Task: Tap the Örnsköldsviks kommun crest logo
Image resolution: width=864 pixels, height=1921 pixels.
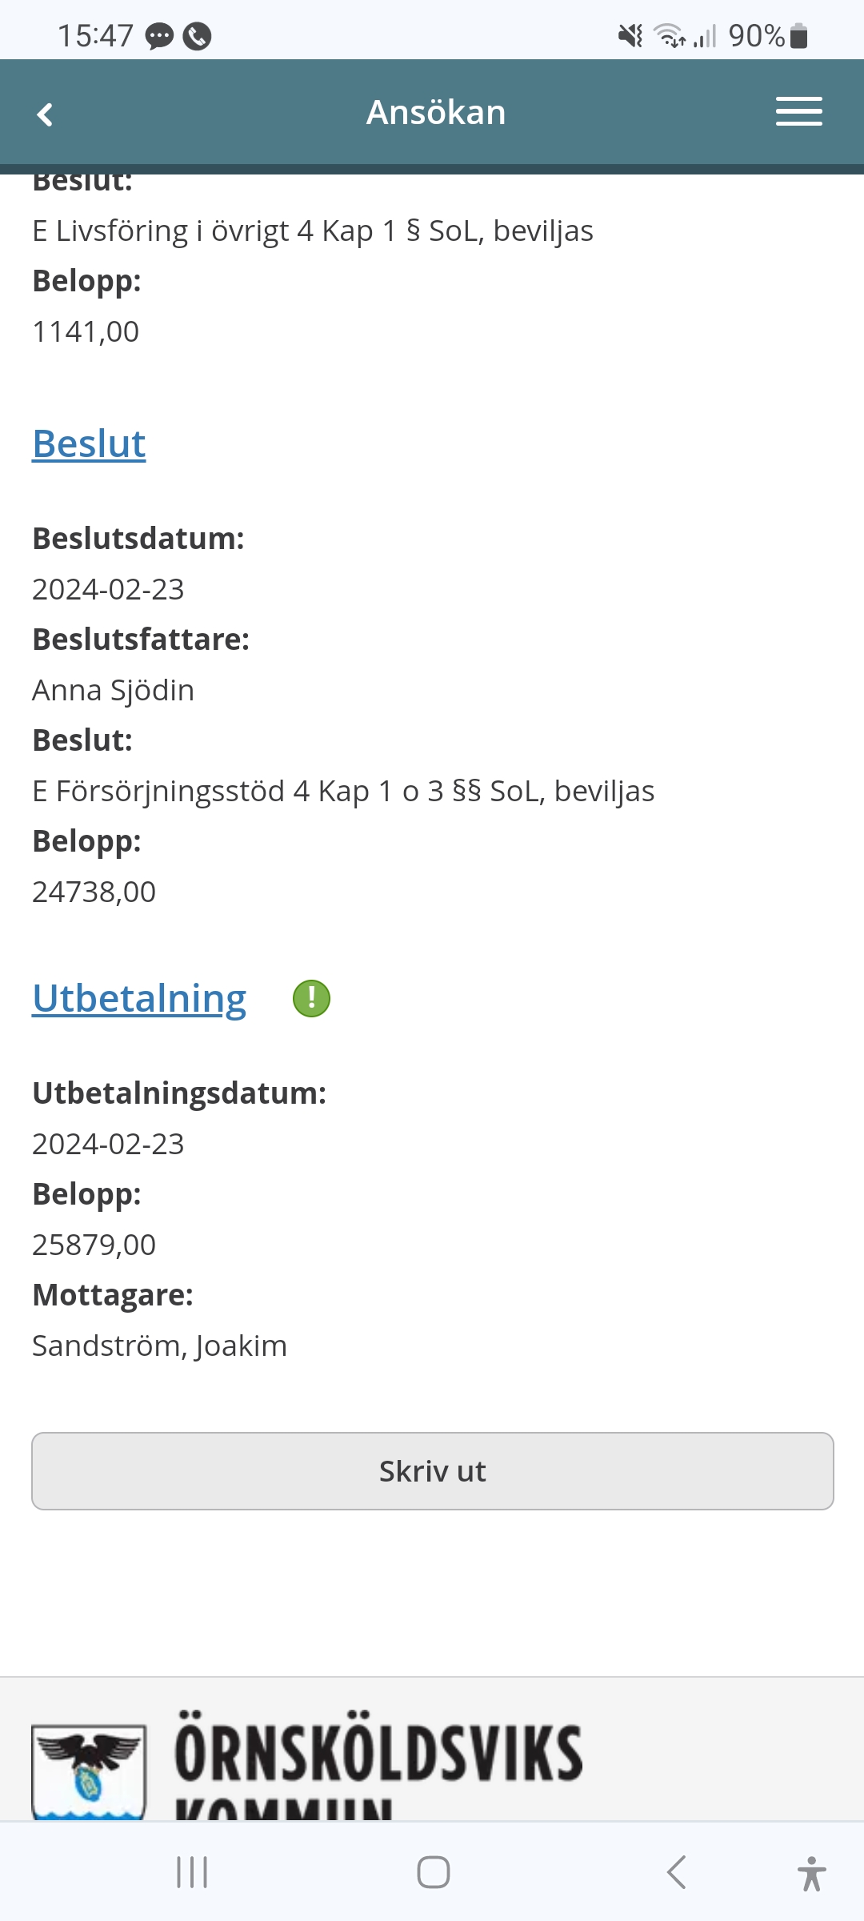Action: tap(88, 1771)
